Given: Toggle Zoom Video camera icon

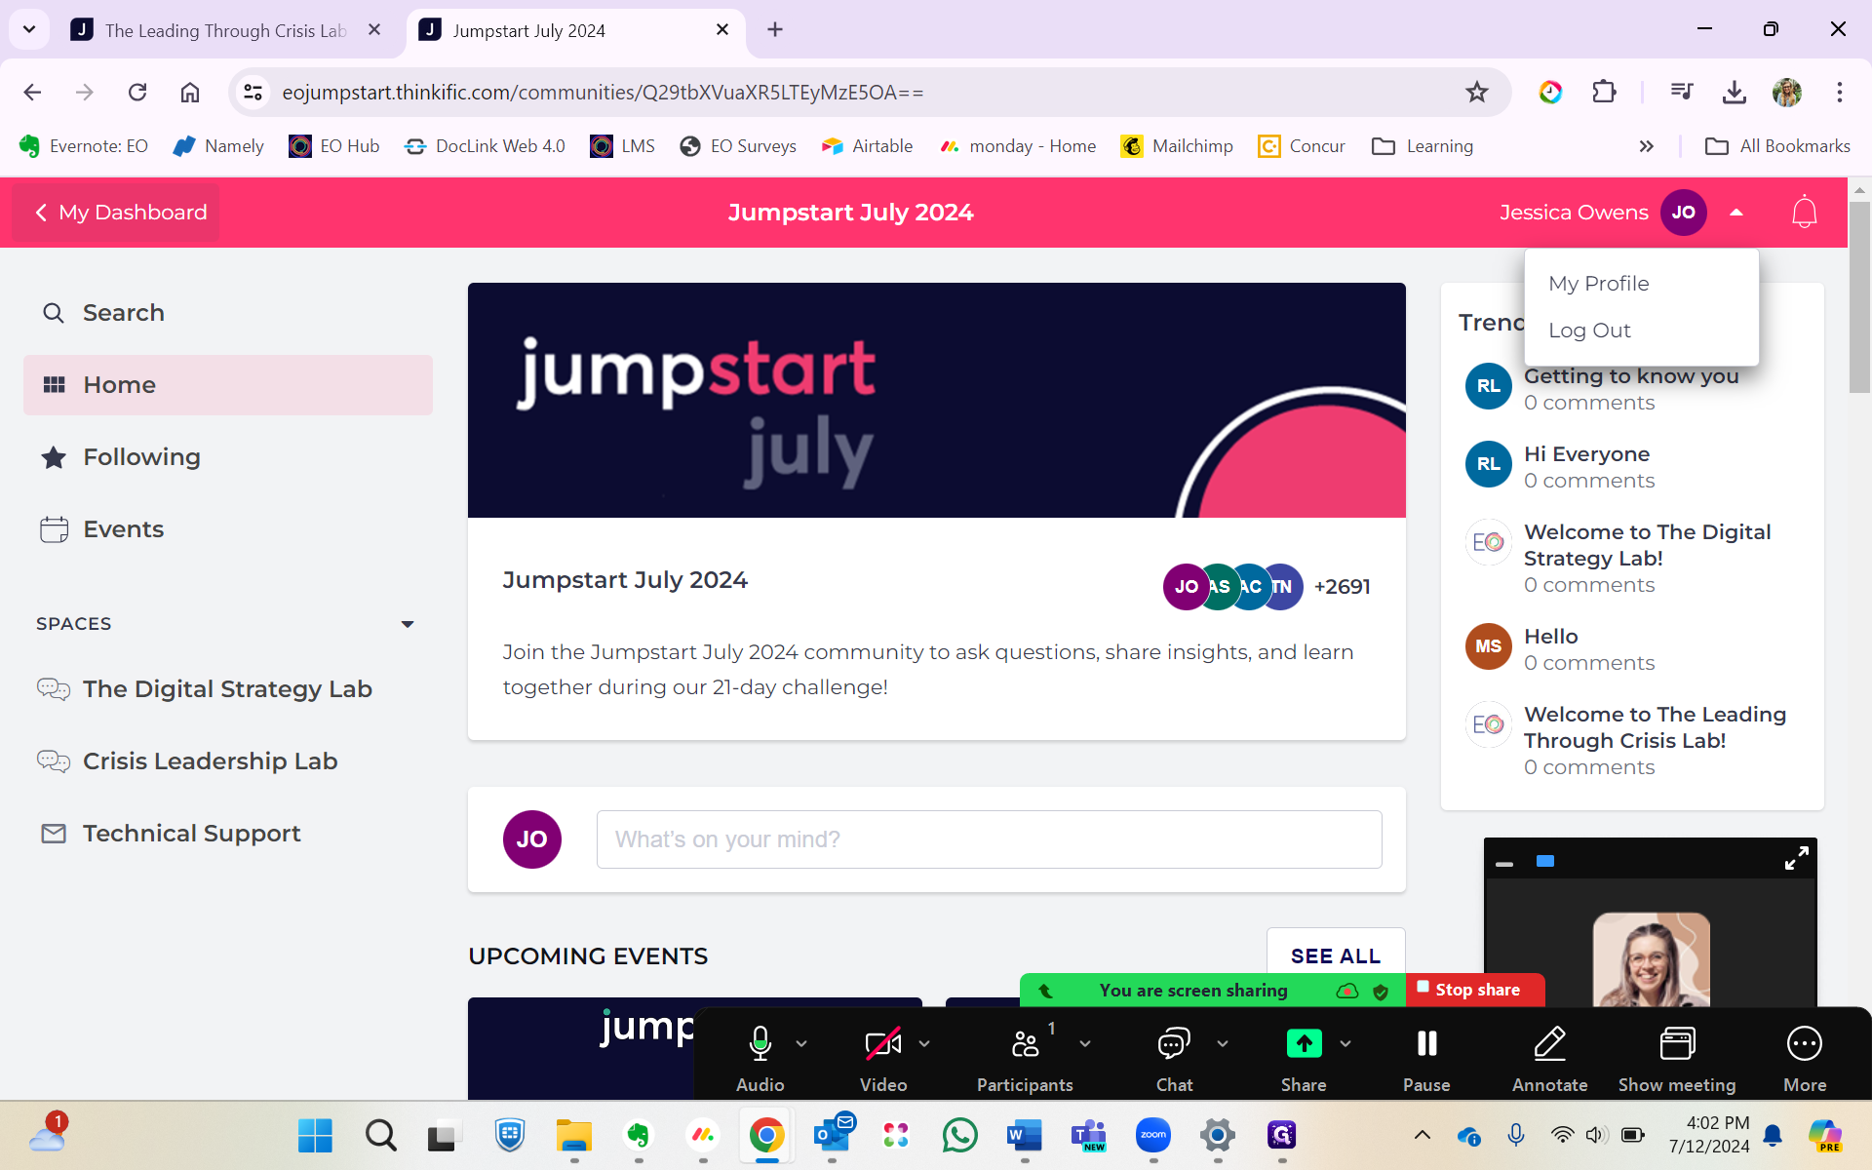Looking at the screenshot, I should pyautogui.click(x=883, y=1043).
